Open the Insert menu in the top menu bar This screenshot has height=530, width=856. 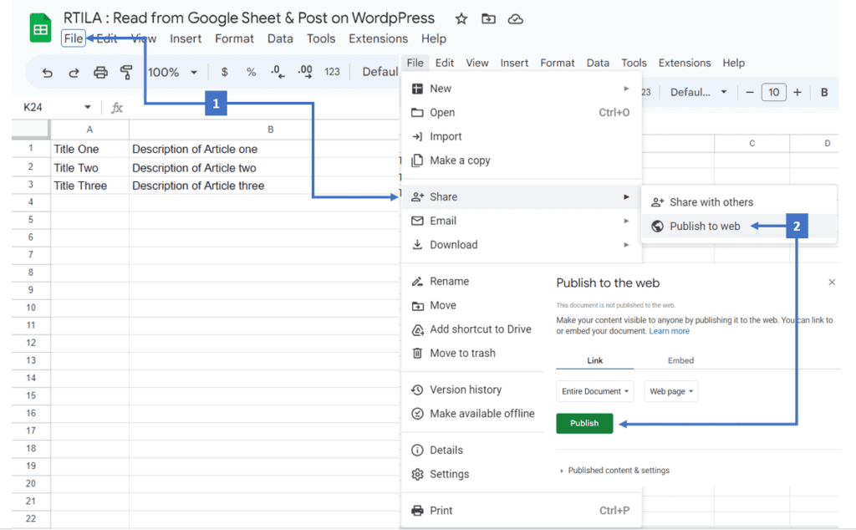186,38
